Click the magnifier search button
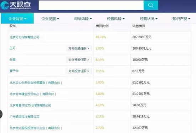 [151, 5]
